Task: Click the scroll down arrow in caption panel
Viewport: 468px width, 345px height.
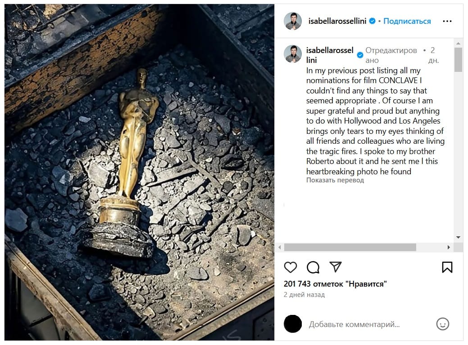Action: [459, 237]
